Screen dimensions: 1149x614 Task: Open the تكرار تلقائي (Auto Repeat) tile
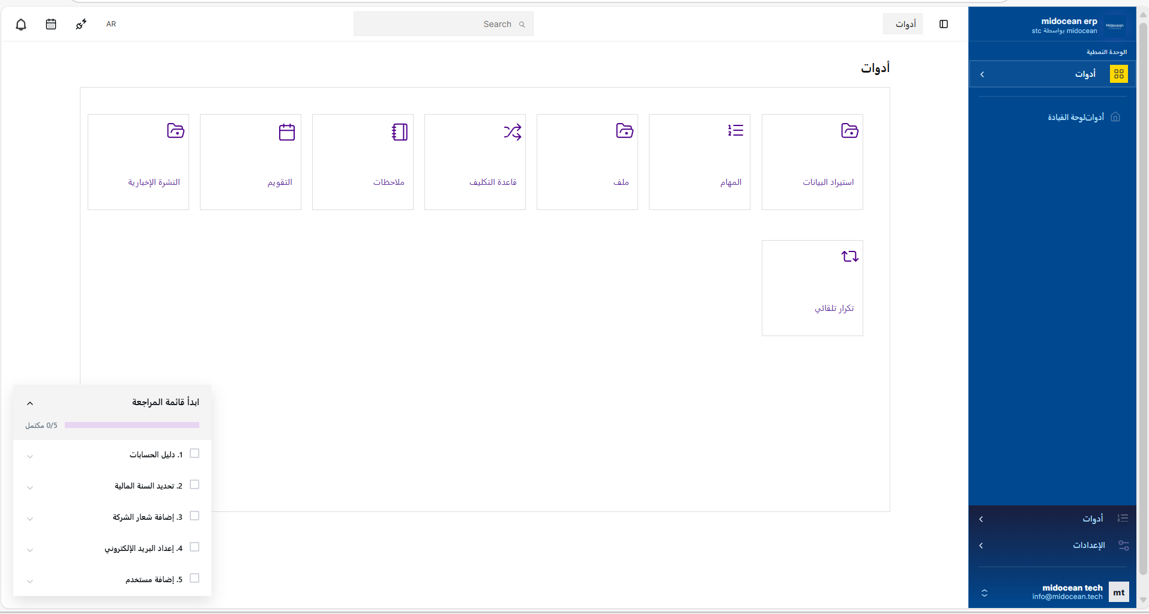pyautogui.click(x=812, y=287)
